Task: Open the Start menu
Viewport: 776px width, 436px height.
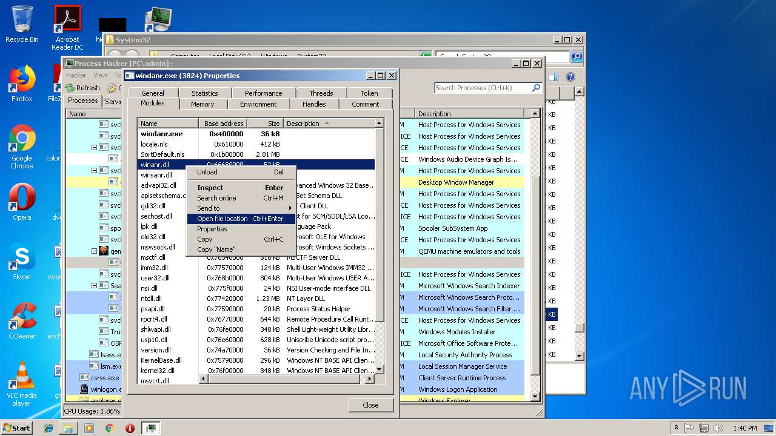Action: pyautogui.click(x=16, y=428)
